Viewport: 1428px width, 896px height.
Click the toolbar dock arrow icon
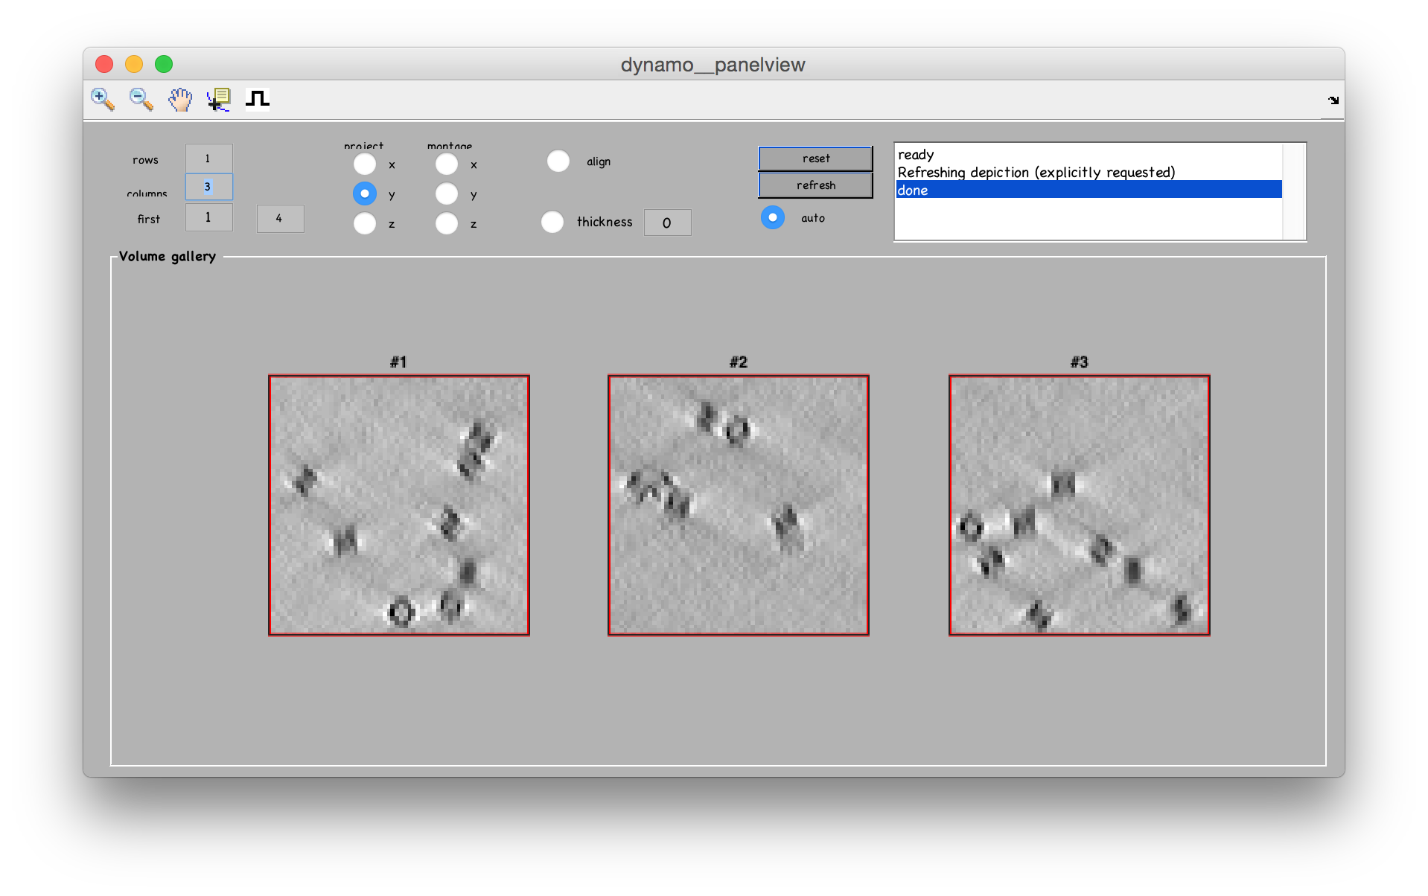pyautogui.click(x=1333, y=100)
